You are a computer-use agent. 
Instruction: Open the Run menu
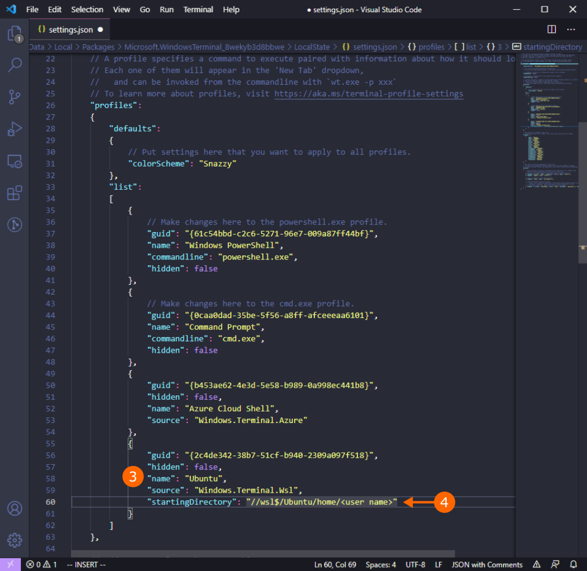point(166,9)
